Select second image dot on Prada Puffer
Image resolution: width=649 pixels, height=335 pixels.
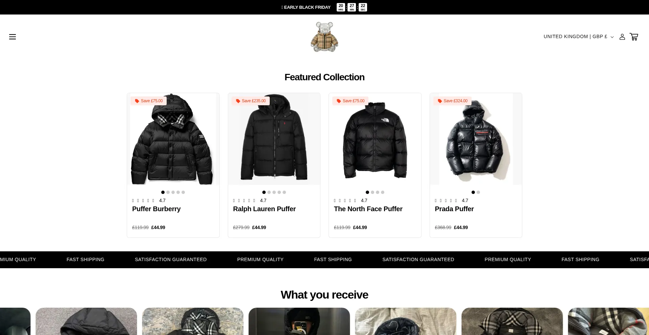click(x=478, y=192)
